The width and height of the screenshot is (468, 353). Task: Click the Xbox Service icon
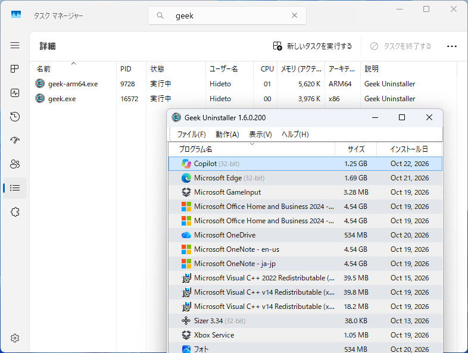186,335
